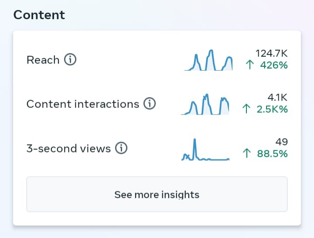Click the Content section heading
The height and width of the screenshot is (238, 314).
click(39, 14)
